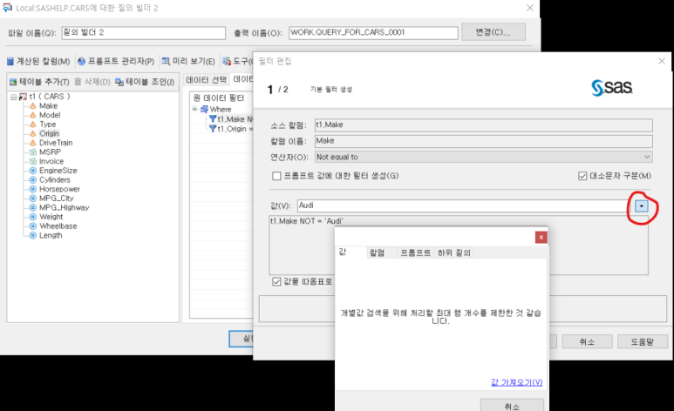This screenshot has width=674, height=411.
Task: Select the t1 (CARS) table node
Action: 50,97
